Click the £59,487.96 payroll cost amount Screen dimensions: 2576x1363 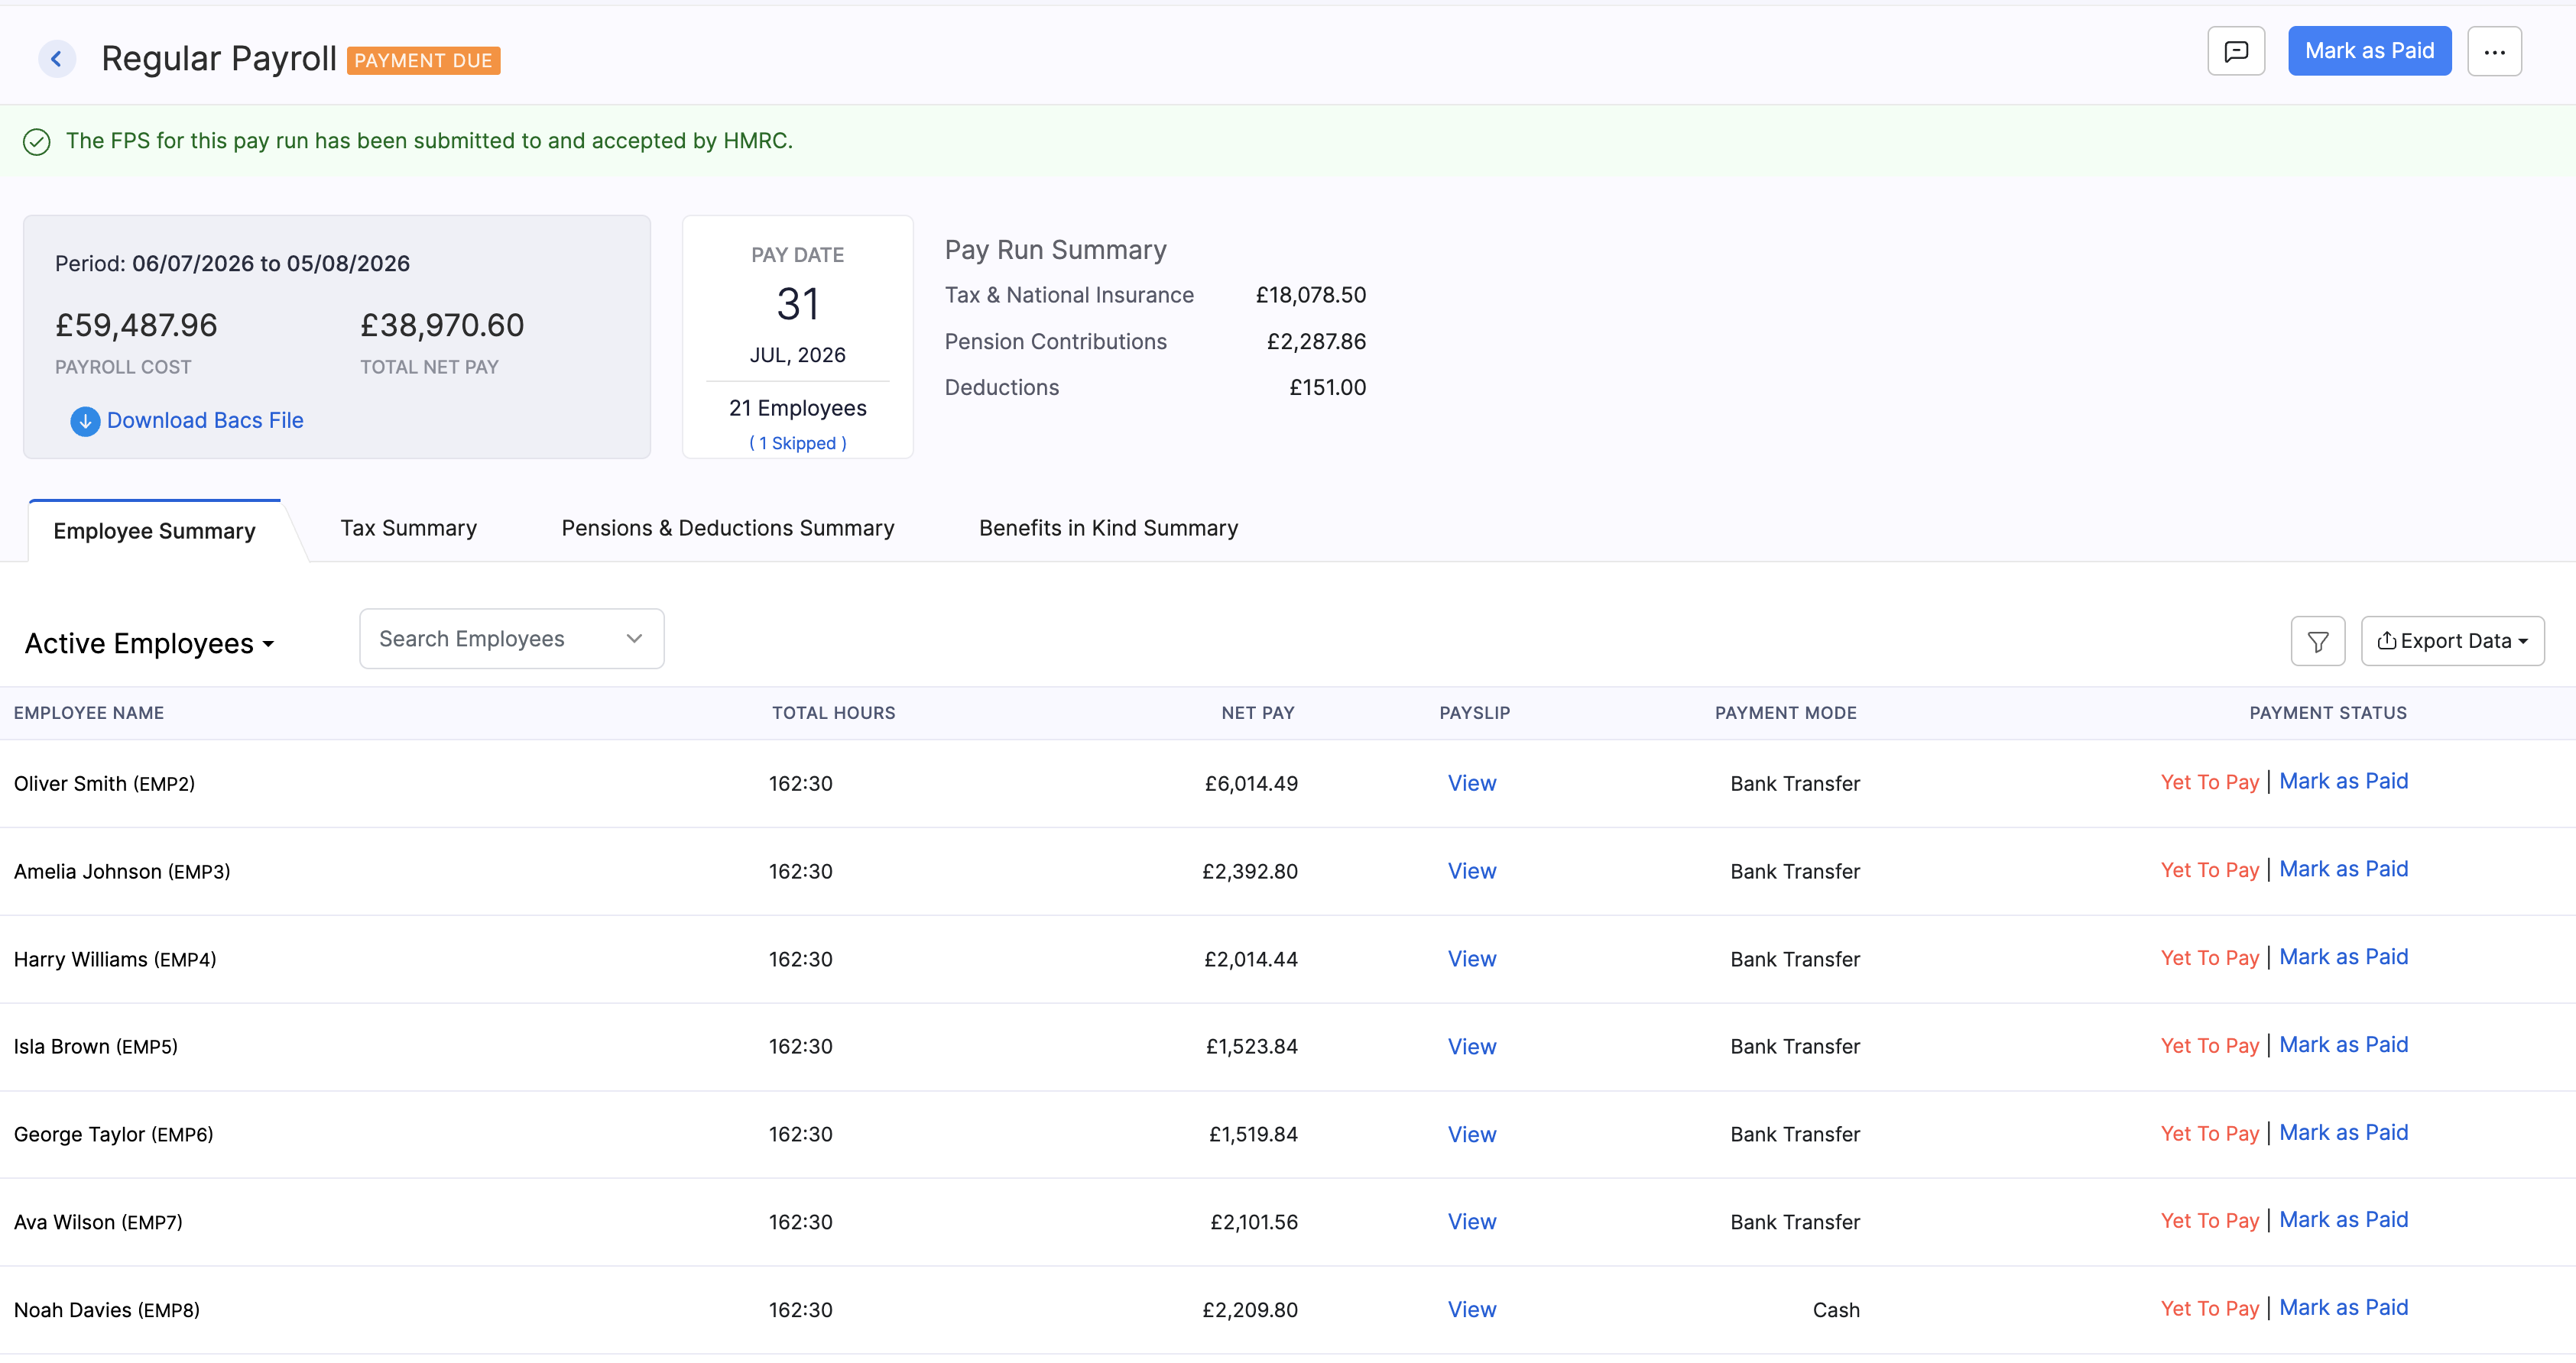(136, 325)
